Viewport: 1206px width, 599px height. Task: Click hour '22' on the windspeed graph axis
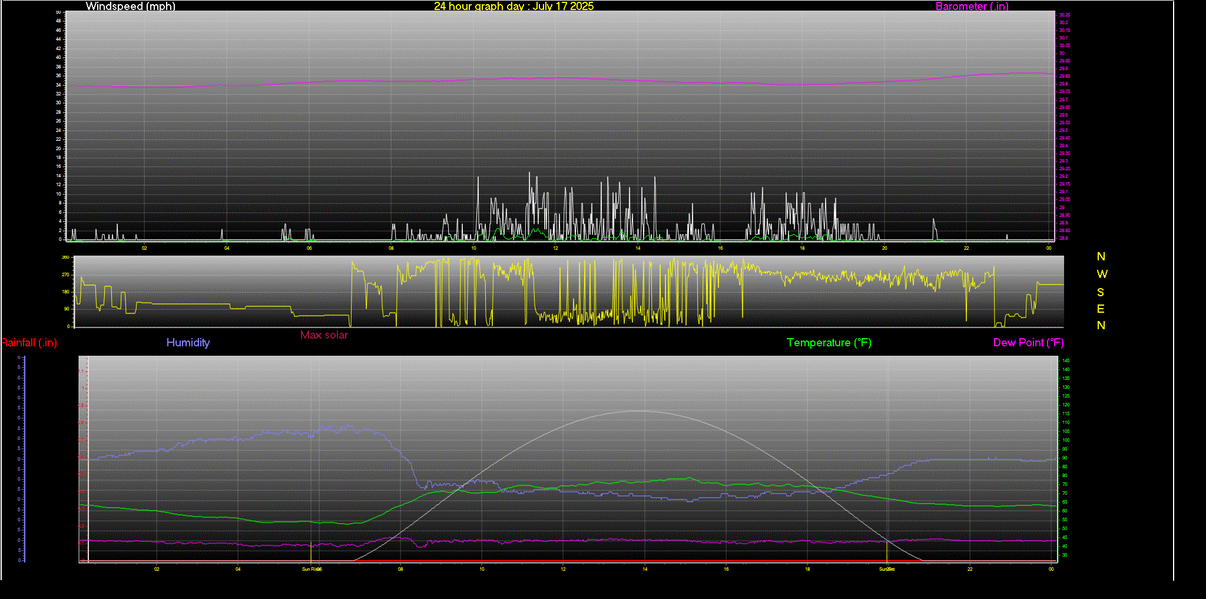pos(966,248)
